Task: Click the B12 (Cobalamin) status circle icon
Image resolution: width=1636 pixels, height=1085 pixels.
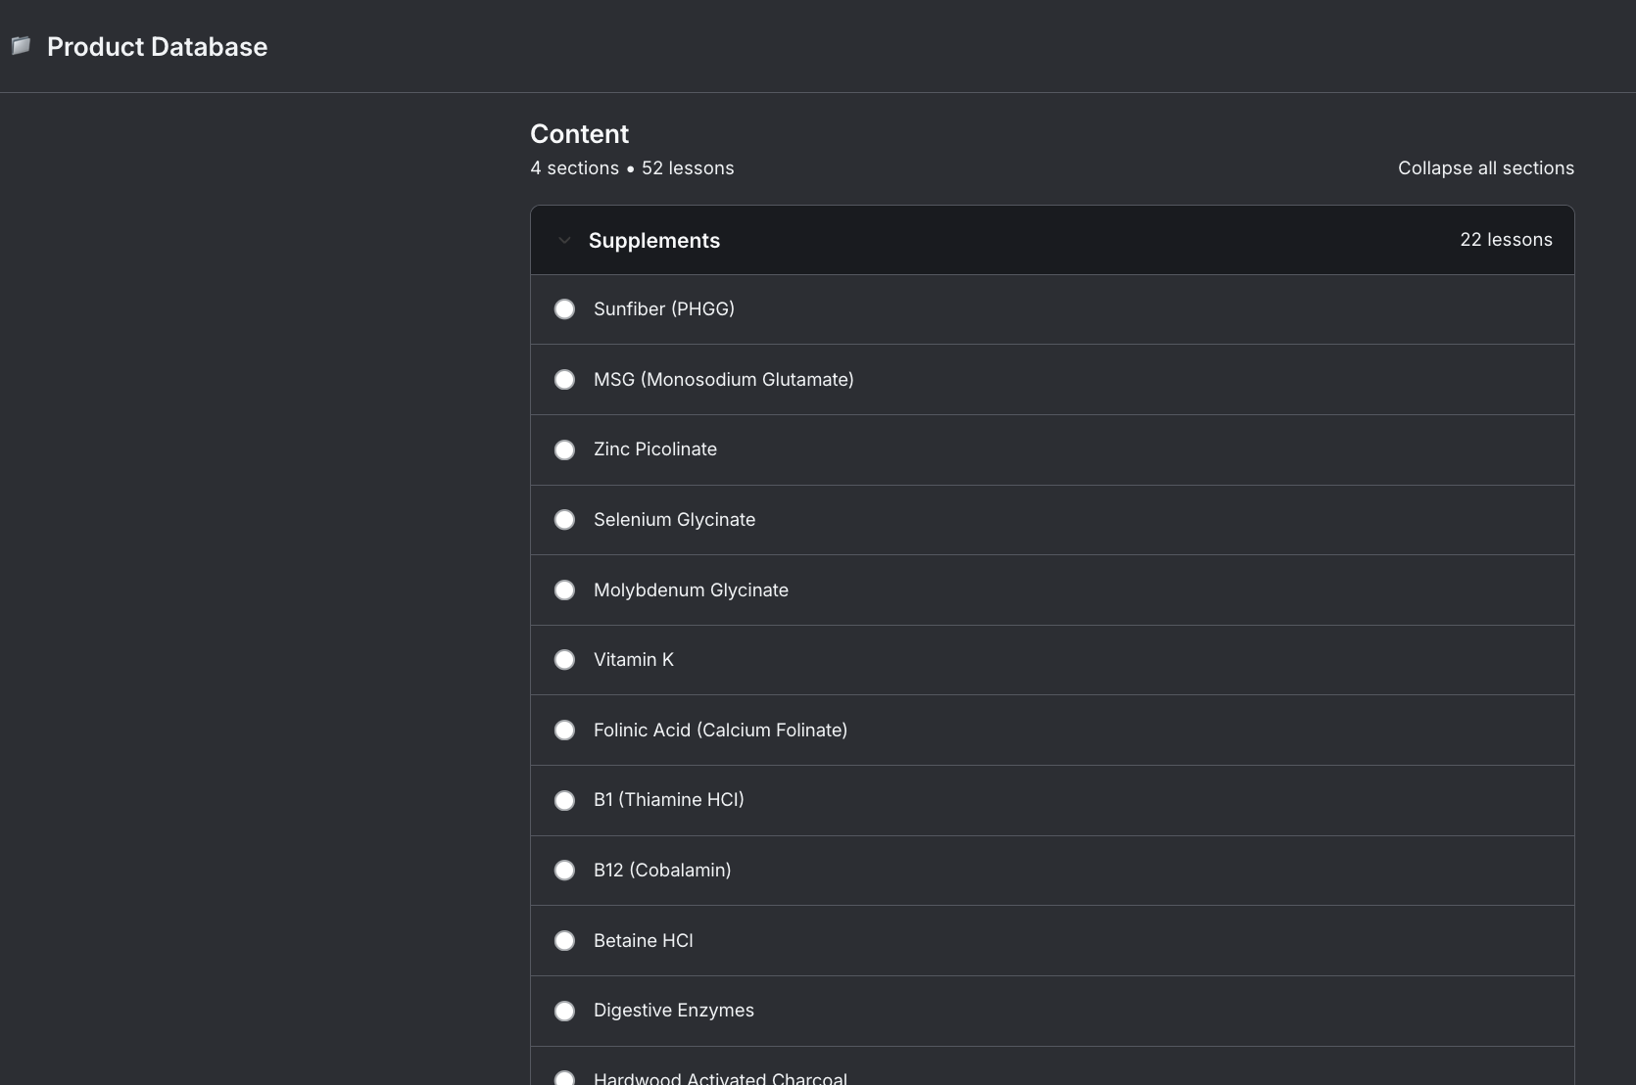Action: click(x=564, y=871)
